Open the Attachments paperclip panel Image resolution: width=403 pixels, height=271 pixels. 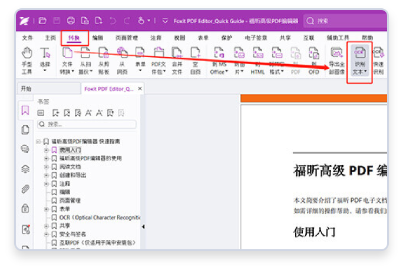tap(25, 189)
